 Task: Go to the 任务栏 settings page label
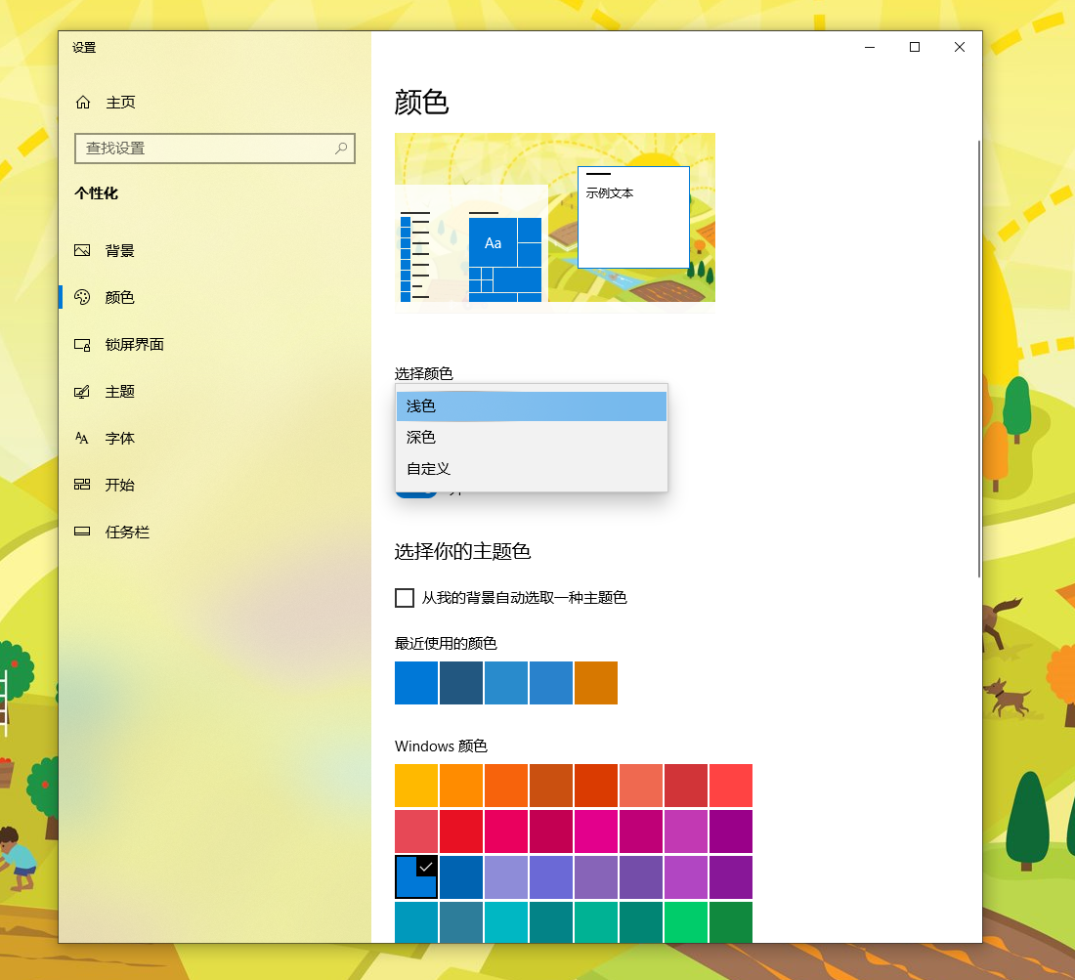click(127, 533)
